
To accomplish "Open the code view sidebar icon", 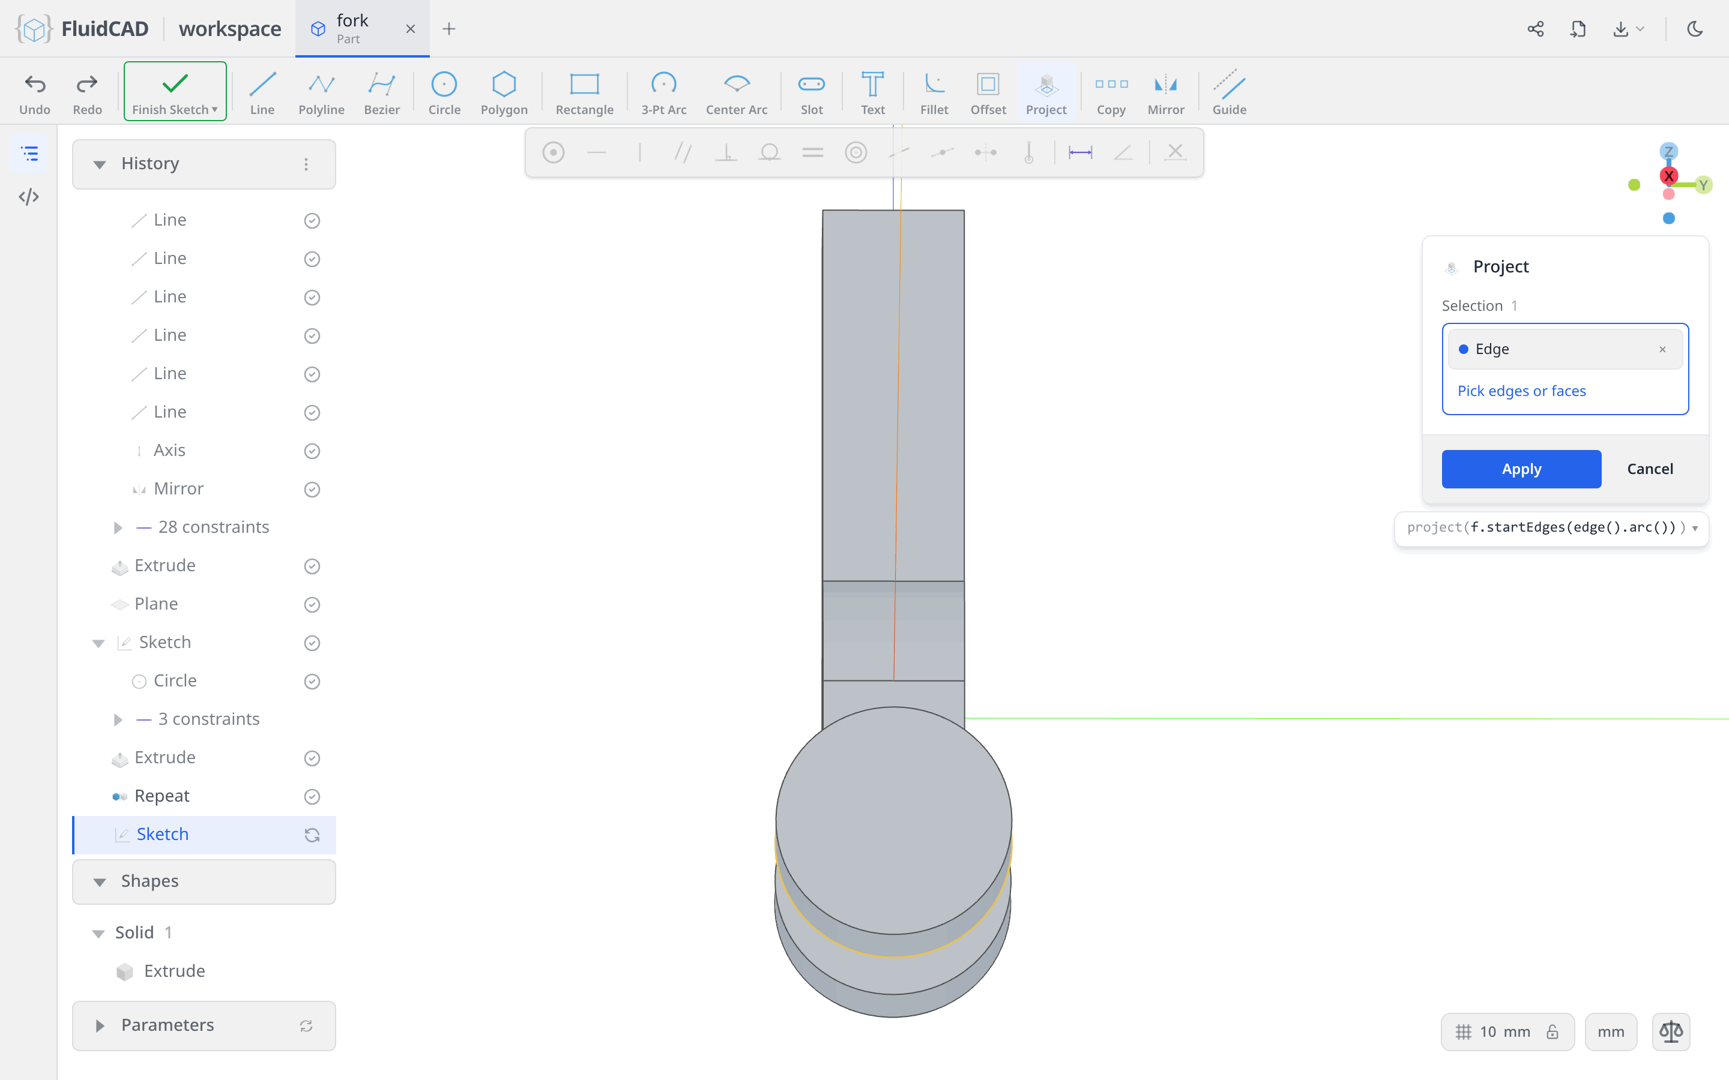I will [29, 196].
